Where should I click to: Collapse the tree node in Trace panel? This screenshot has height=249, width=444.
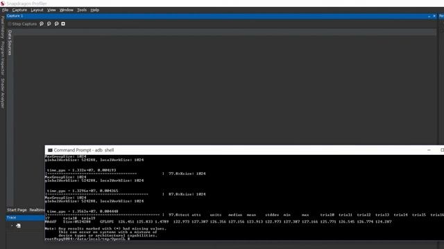coord(12,225)
